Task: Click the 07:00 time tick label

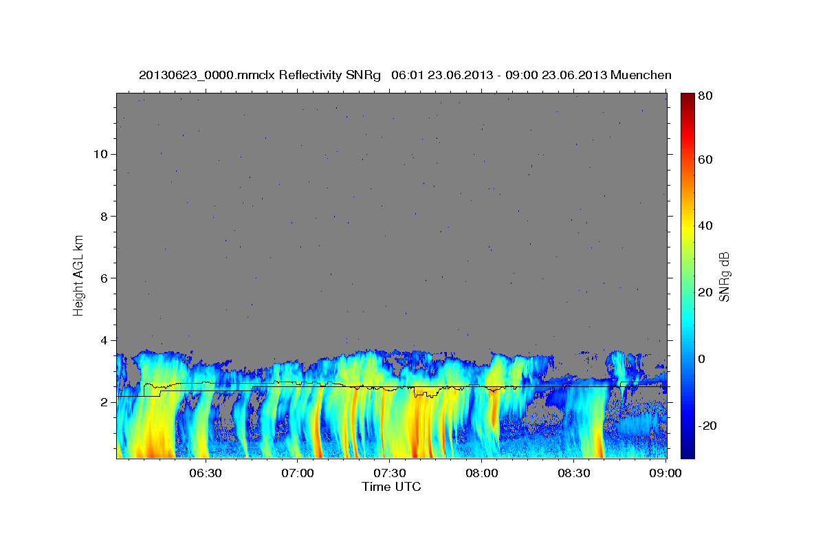Action: point(298,473)
